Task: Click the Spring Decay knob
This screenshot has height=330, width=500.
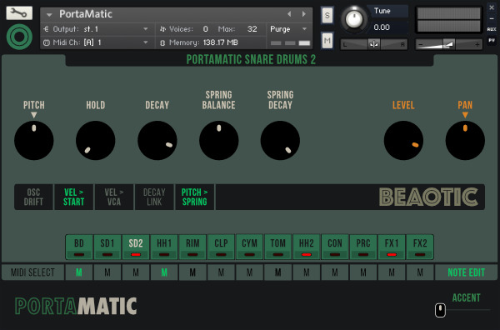Action: click(x=280, y=140)
